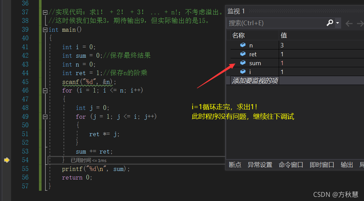Click the name n in watch list
The image size is (364, 201).
click(251, 45)
